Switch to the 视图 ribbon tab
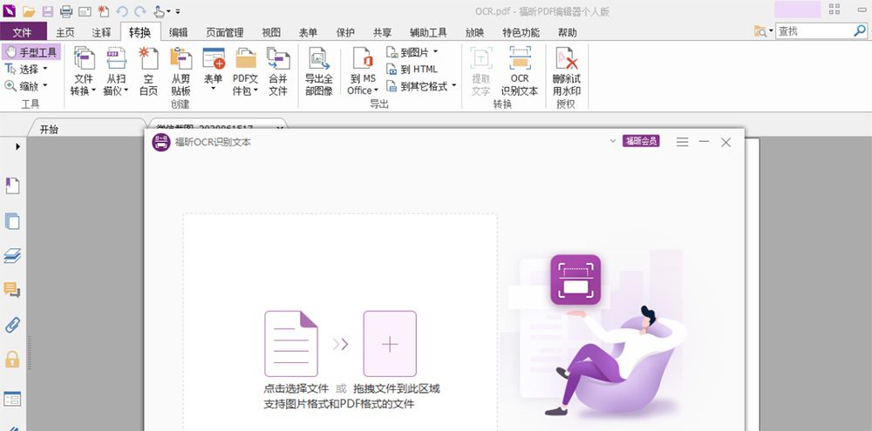 click(271, 33)
